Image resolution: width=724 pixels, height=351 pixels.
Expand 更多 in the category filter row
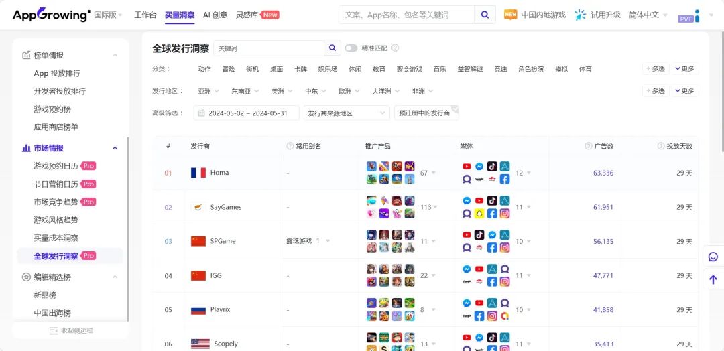(684, 68)
